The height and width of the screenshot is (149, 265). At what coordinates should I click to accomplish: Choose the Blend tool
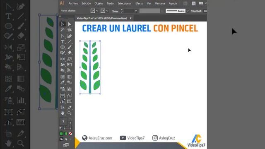(x=70, y=82)
